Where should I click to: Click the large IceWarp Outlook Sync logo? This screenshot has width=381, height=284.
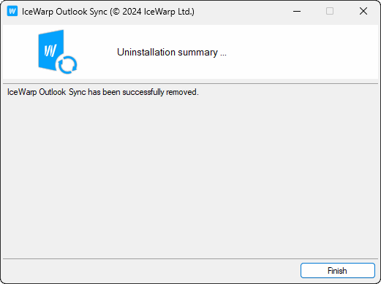(x=58, y=52)
